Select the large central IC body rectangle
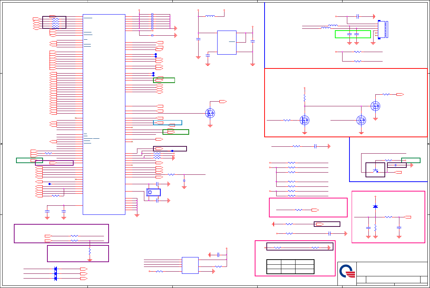 (x=104, y=115)
